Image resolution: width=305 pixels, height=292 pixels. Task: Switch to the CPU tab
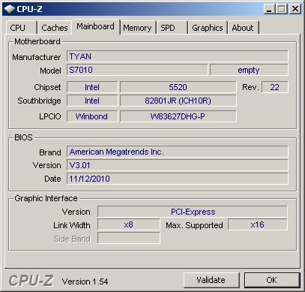coord(22,28)
